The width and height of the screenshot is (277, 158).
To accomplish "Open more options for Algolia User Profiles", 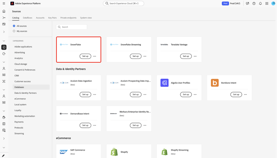I will coord(195,95).
